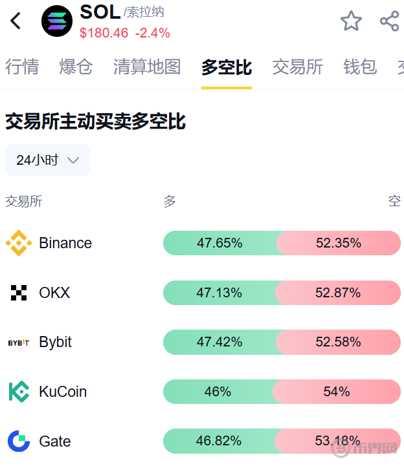Image resolution: width=404 pixels, height=466 pixels.
Task: Click Binance long 47.65% green bar
Action: [x=220, y=243]
